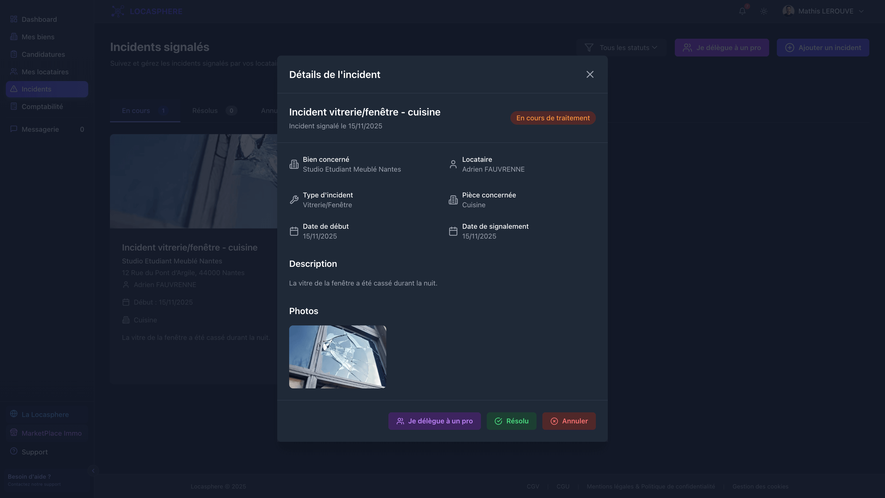Open Comptabilité from the sidebar

(42, 107)
